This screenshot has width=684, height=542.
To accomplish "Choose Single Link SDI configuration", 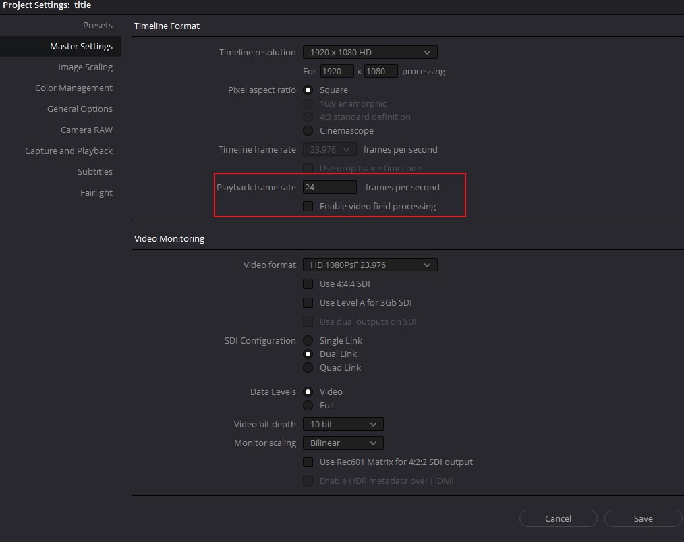I will [308, 341].
